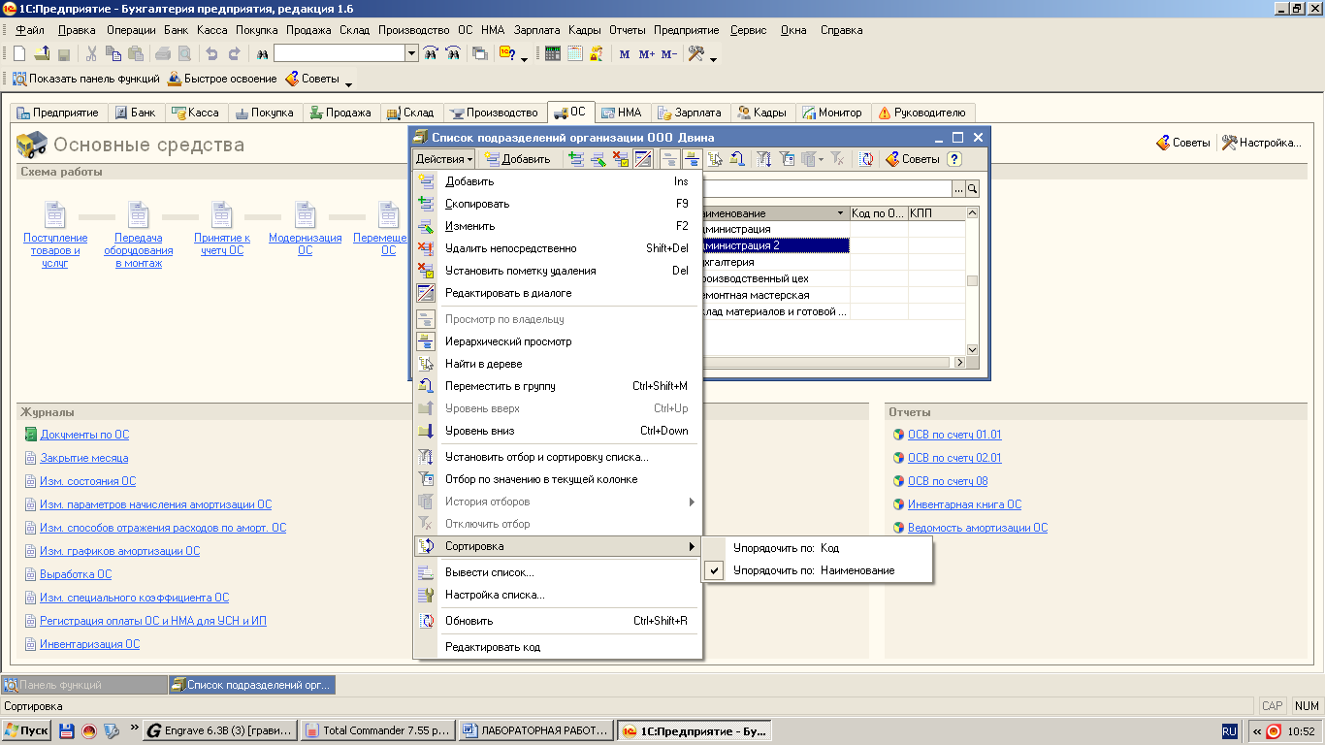This screenshot has width=1325, height=745.
Task: Click the Refresh list icon in list window toolbar
Action: tap(866, 159)
